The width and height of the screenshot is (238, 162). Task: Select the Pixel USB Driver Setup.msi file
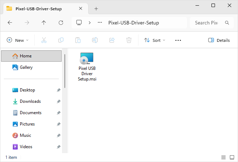coord(87,67)
